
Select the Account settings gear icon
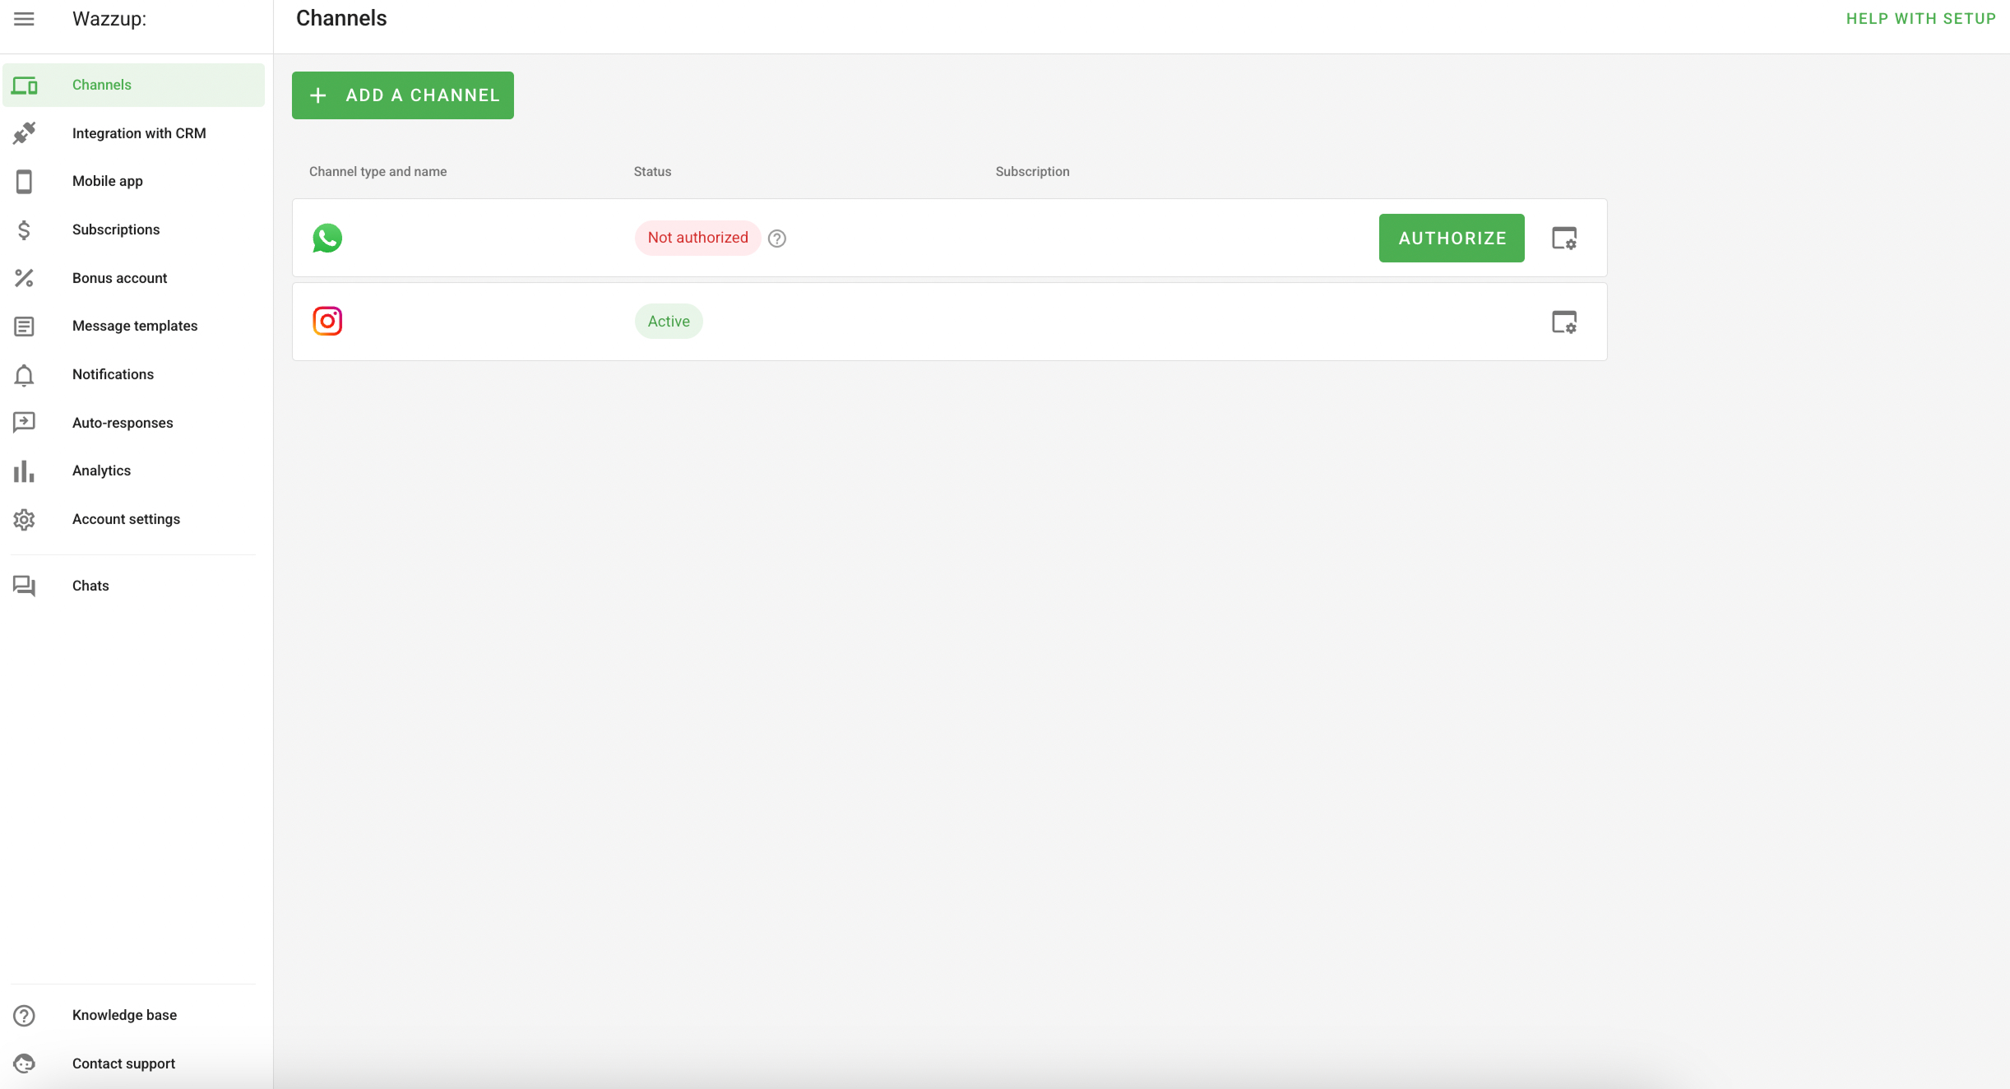25,519
